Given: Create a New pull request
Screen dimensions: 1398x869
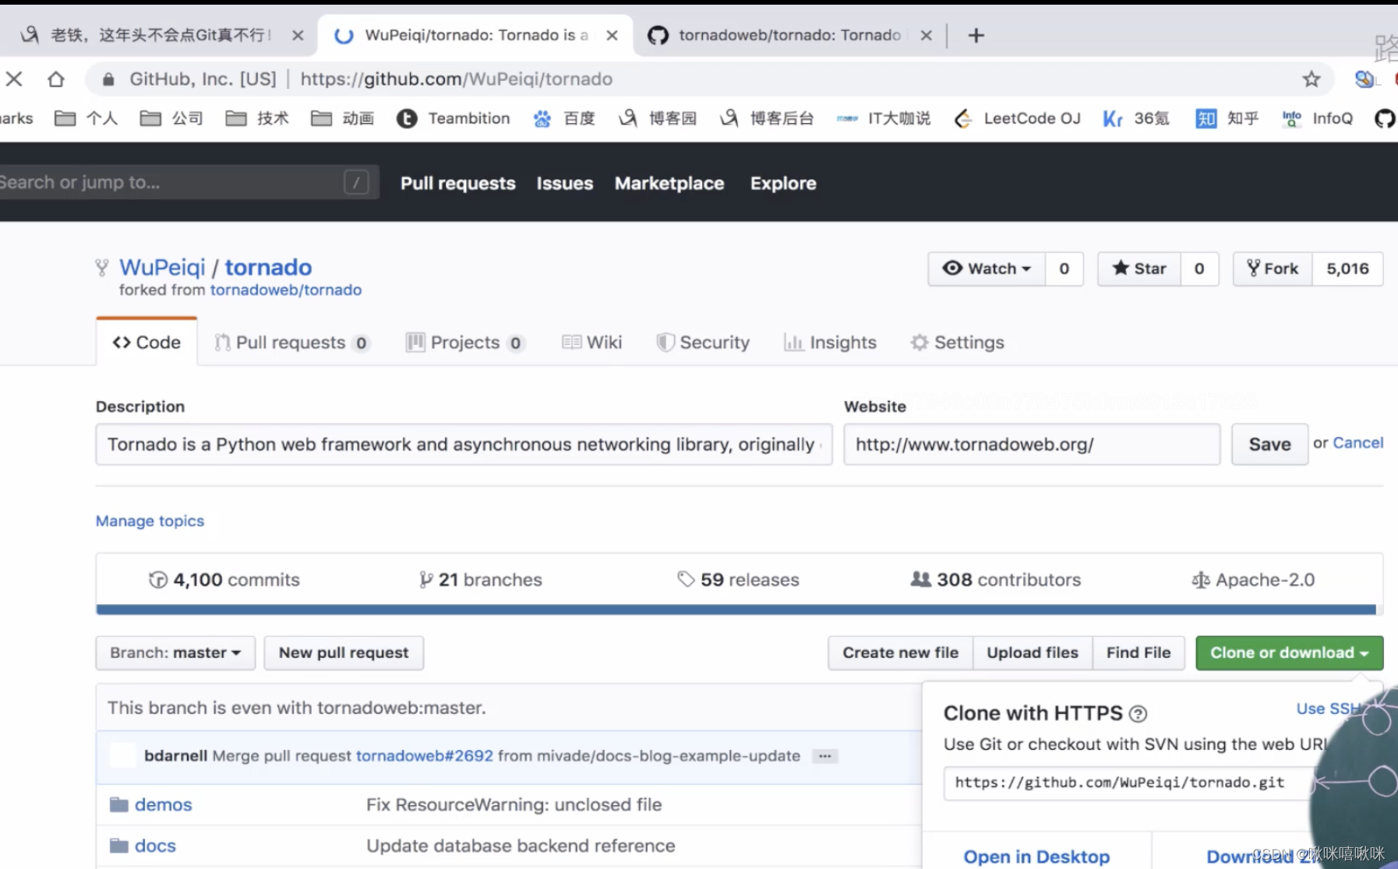Looking at the screenshot, I should pos(344,653).
